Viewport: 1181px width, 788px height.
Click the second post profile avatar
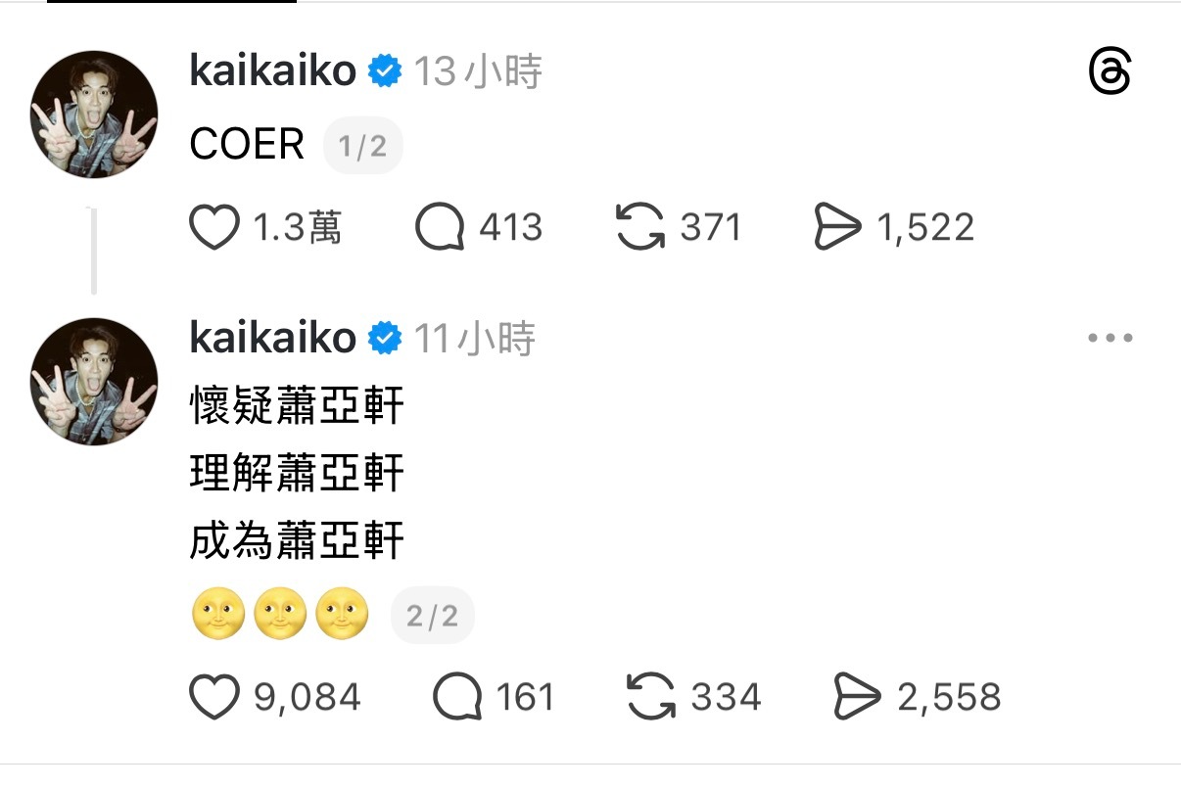pos(94,381)
